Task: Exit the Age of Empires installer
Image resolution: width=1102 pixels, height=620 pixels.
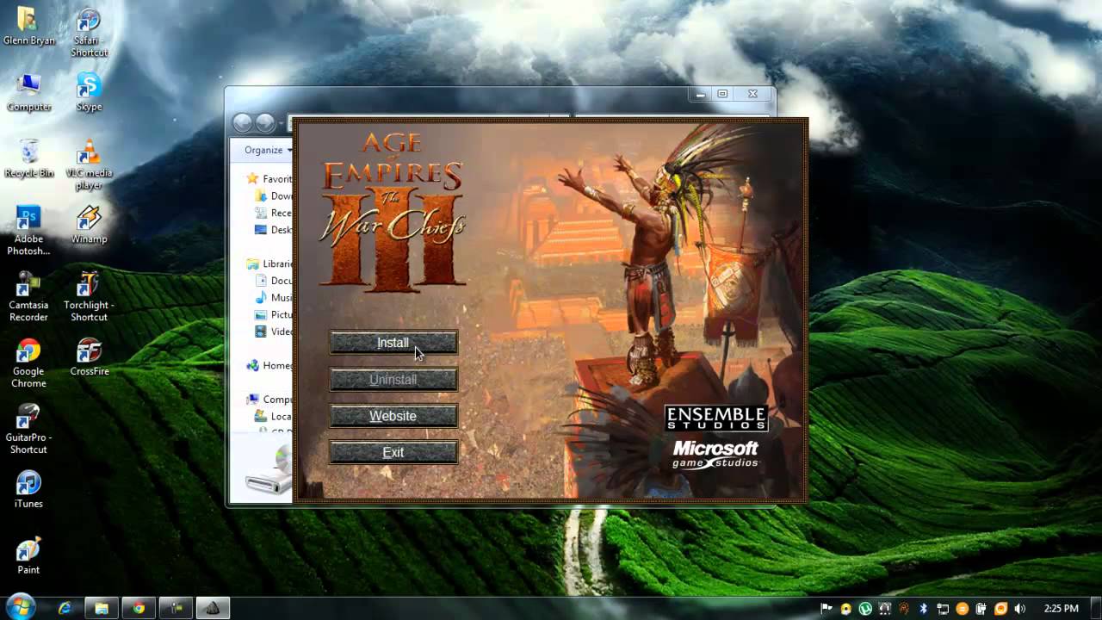Action: coord(393,452)
